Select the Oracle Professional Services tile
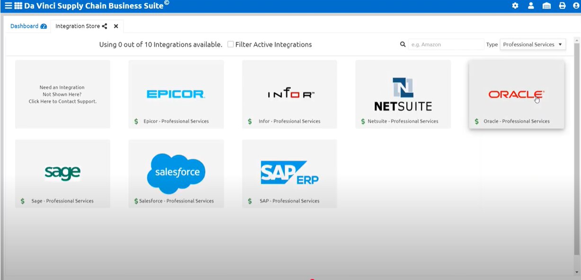The height and width of the screenshot is (280, 581). (x=516, y=94)
